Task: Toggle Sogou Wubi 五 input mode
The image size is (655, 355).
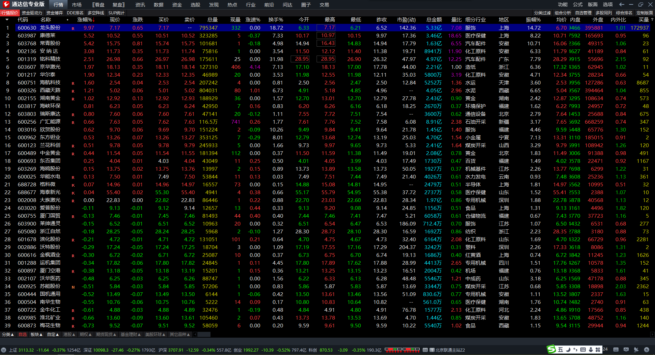Action: pyautogui.click(x=561, y=350)
